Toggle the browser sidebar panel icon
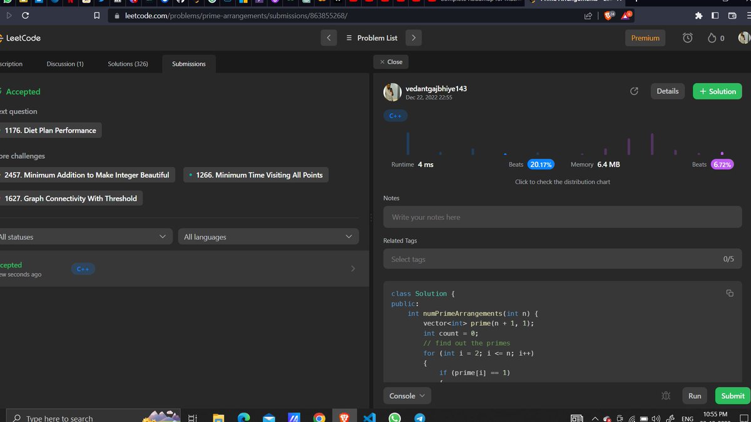The width and height of the screenshot is (751, 422). coord(715,16)
